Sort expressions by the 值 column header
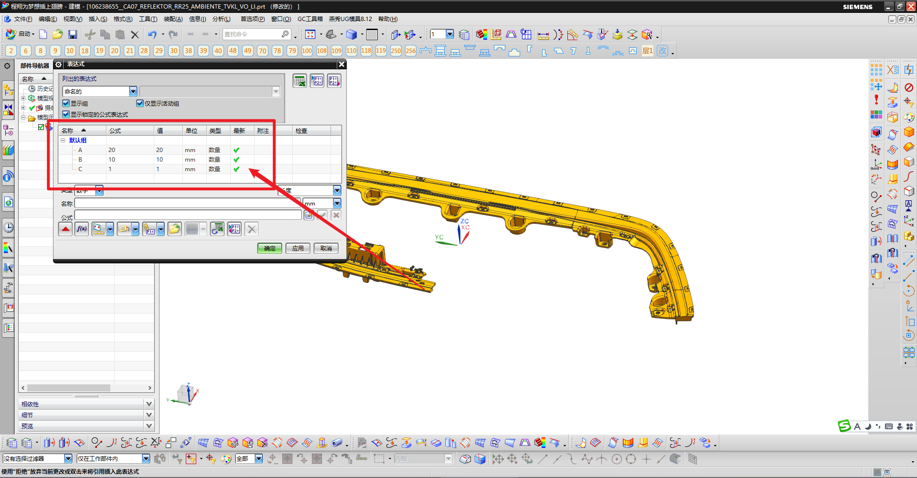 pyautogui.click(x=168, y=131)
